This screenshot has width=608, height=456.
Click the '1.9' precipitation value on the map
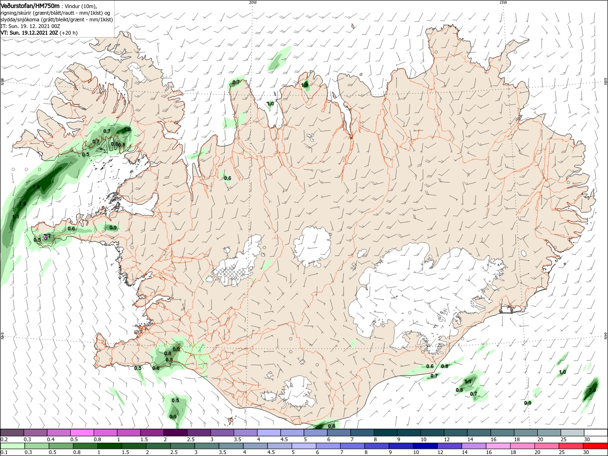22,204
